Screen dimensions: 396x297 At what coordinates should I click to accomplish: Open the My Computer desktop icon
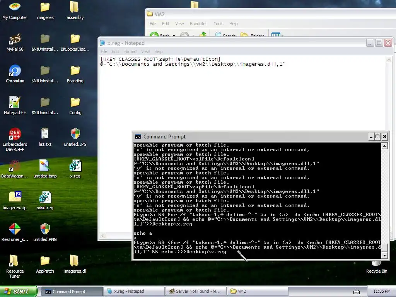coord(15,10)
